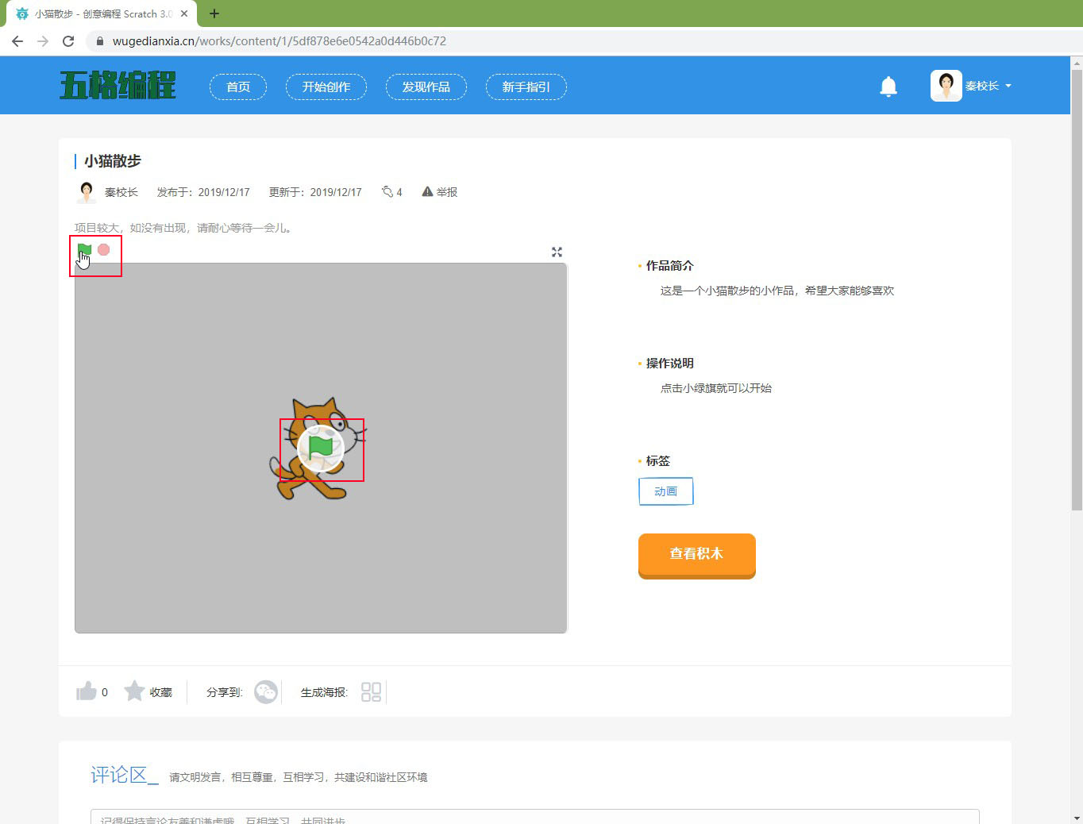Open the notification bell
Viewport: 1083px width, 824px height.
888,86
